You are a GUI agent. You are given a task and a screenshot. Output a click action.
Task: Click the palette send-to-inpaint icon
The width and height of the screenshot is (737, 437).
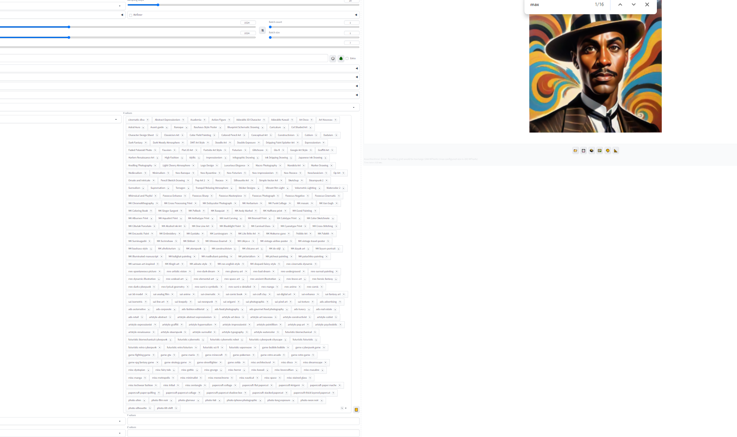coord(607,151)
